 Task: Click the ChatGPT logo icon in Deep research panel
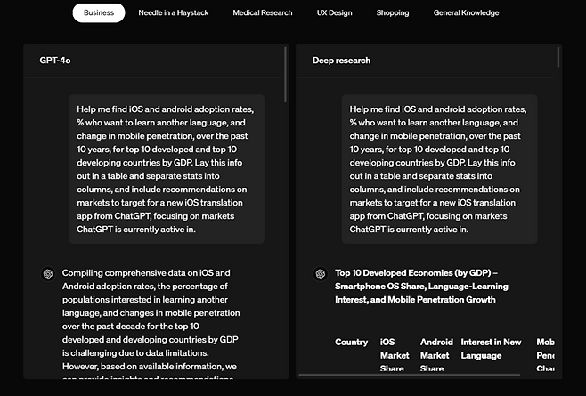[x=321, y=274]
